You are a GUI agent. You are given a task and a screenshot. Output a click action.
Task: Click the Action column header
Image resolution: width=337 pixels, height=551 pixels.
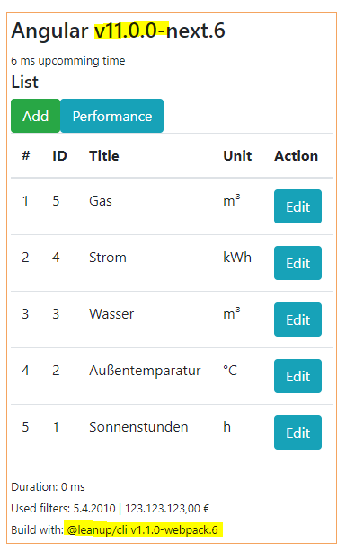pos(297,155)
